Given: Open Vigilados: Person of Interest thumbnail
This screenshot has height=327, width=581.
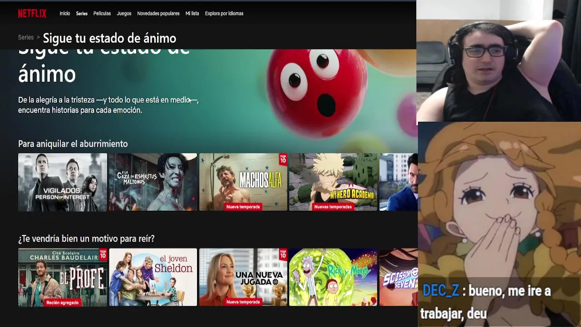Looking at the screenshot, I should pos(63,182).
